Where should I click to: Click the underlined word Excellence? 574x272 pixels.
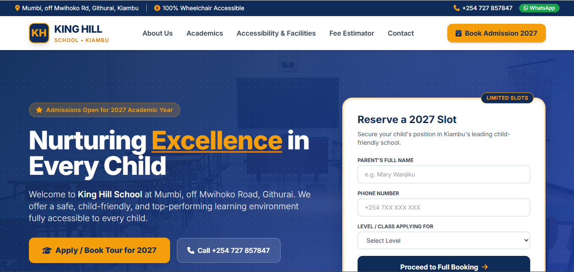(217, 140)
